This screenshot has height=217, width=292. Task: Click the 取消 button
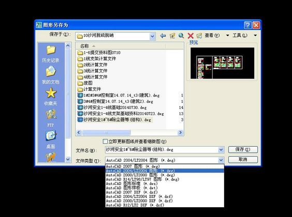point(243,160)
